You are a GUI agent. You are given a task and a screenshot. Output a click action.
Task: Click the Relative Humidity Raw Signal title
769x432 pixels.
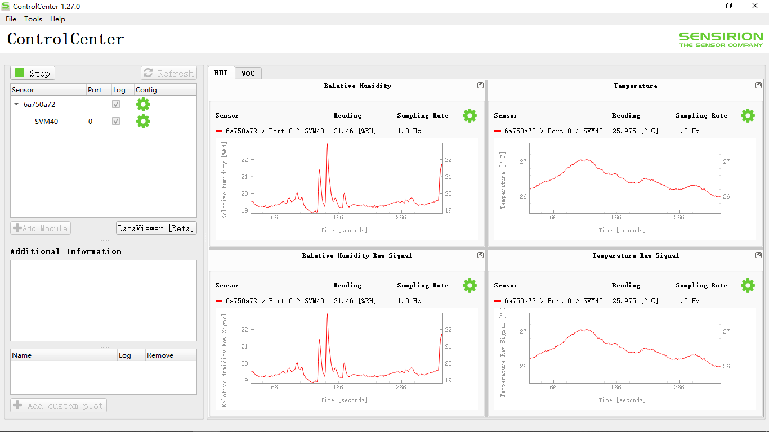pos(357,255)
